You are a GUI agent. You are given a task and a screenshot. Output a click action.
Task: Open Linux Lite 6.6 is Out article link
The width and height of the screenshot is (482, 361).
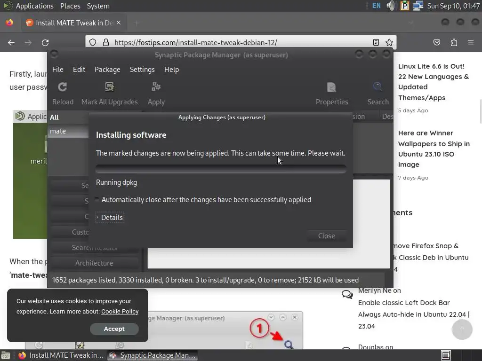pyautogui.click(x=434, y=82)
